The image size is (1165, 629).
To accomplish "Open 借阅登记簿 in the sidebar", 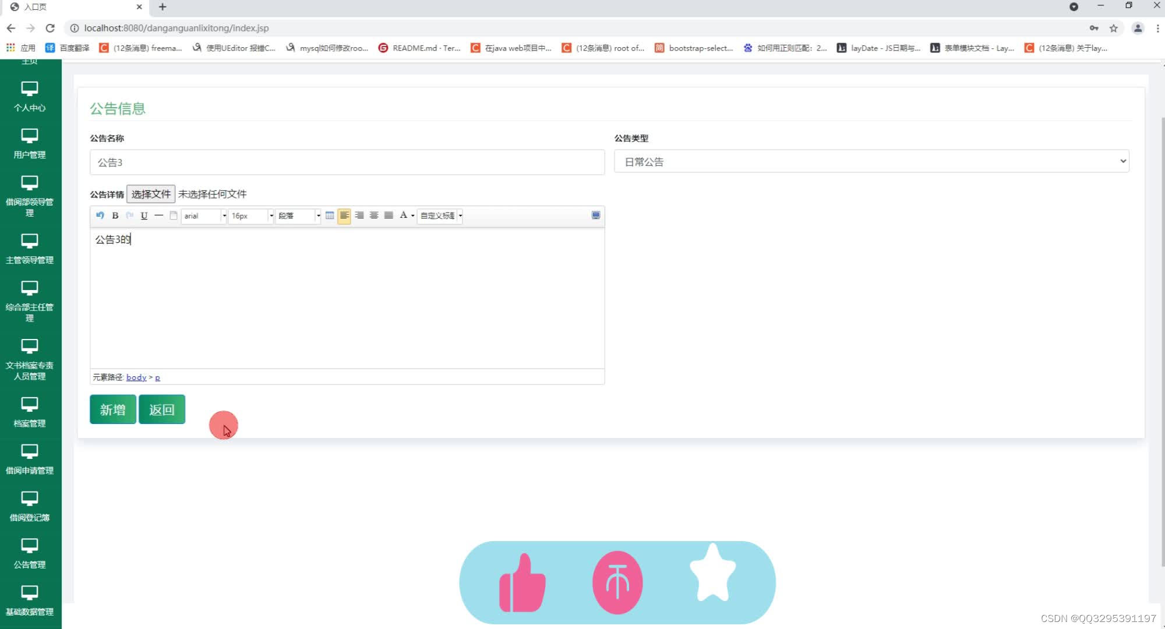I will pyautogui.click(x=30, y=507).
